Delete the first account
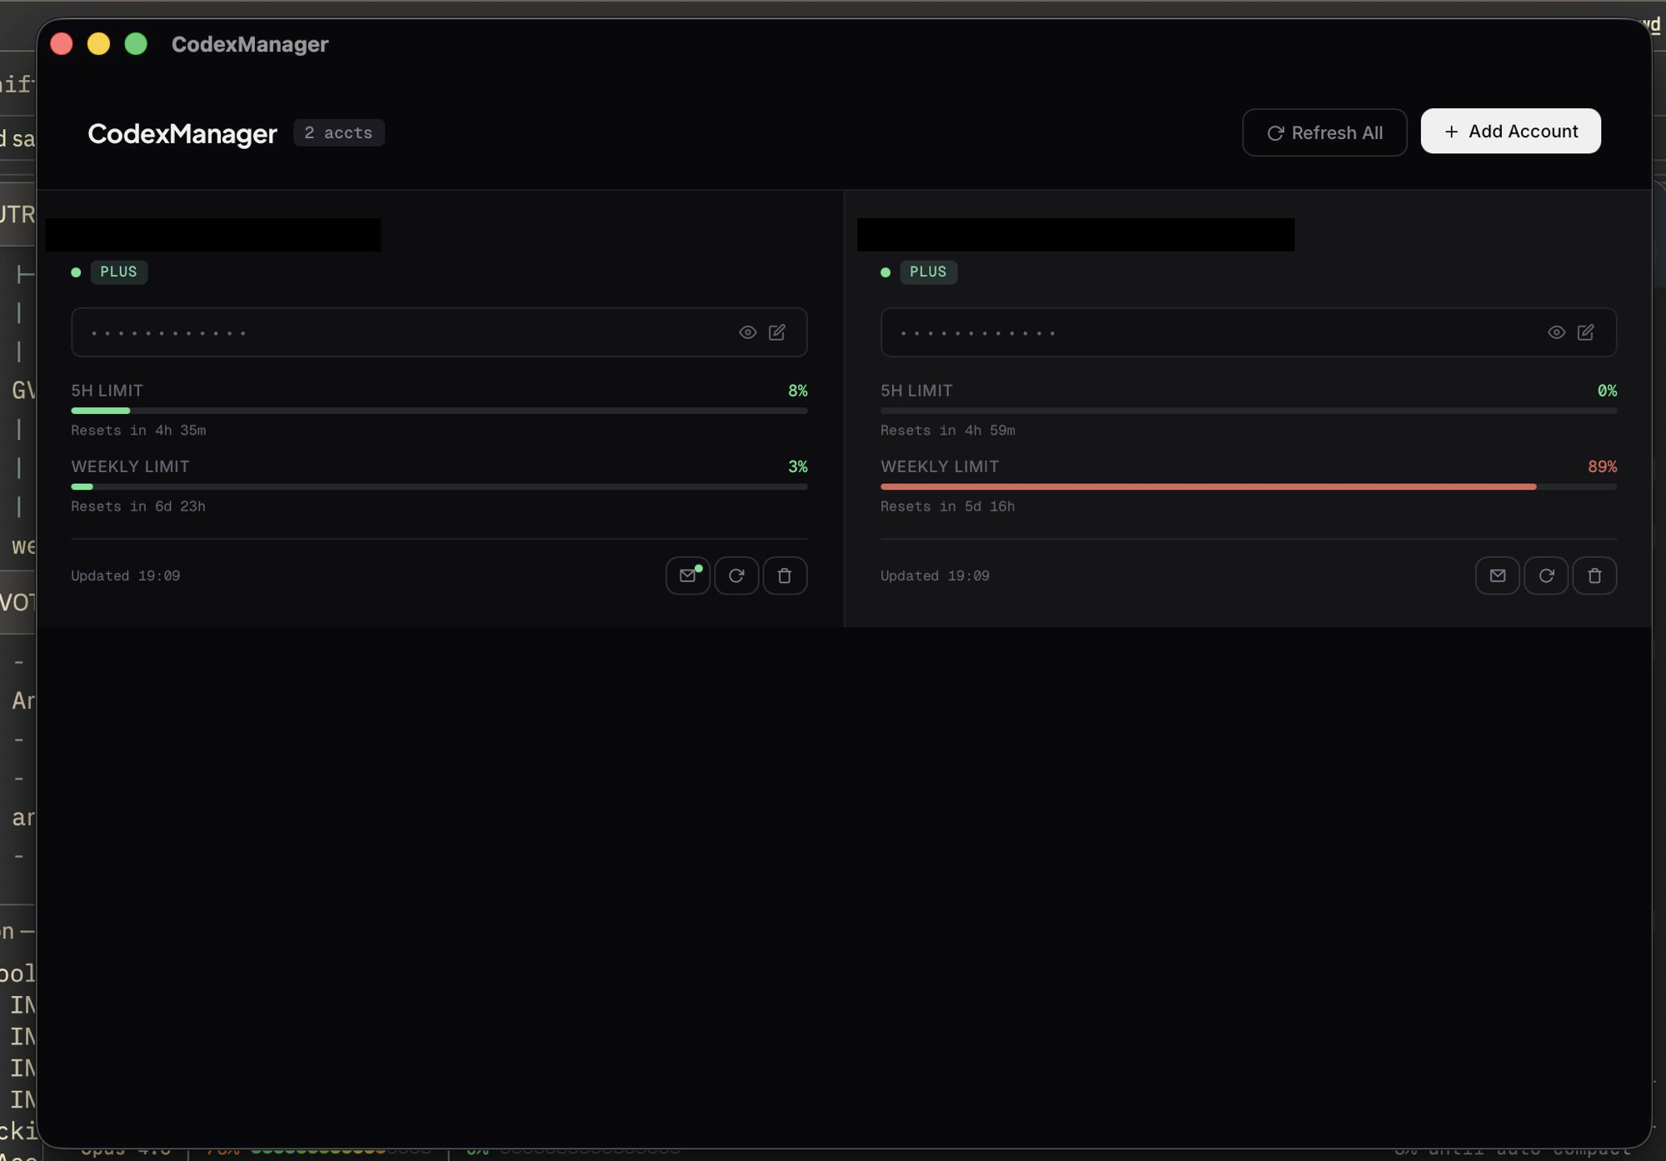Viewport: 1666px width, 1161px height. (x=785, y=576)
